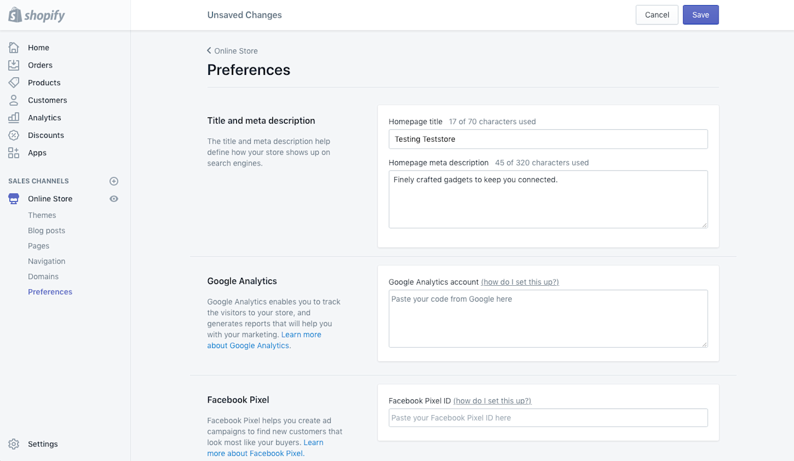Add a sales channel with plus icon
Screen dimensions: 794x461
point(114,181)
